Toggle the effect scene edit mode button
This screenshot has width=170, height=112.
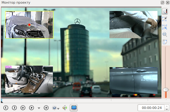(165, 11)
